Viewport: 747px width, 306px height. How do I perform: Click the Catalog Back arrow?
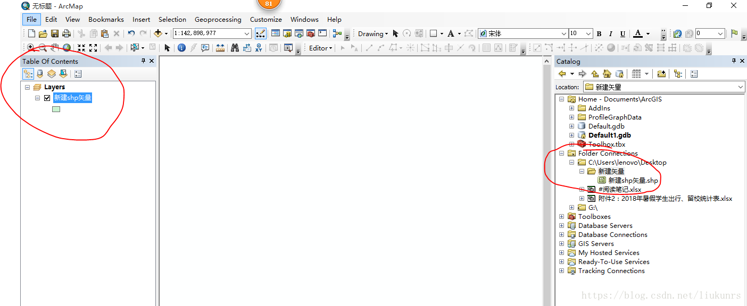point(562,74)
